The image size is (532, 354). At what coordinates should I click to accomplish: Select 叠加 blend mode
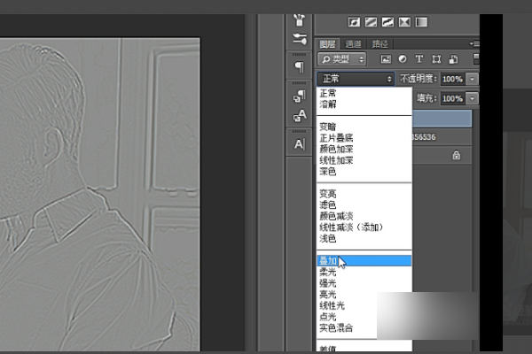[328, 261]
